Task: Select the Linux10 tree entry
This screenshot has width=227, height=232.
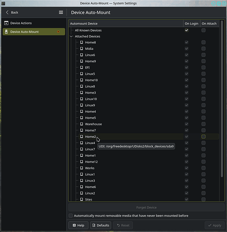Action: click(x=91, y=99)
